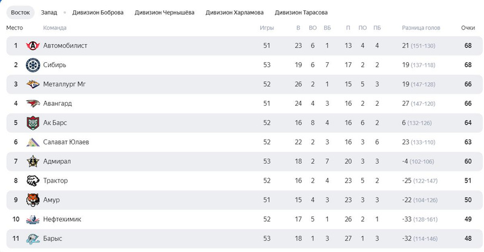Viewport: 484px width, 252px height.
Task: Click the Разница голов column header
Action: (x=421, y=28)
